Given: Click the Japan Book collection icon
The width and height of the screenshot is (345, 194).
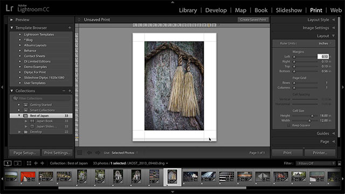Looking at the screenshot, I should pyautogui.click(x=32, y=121).
